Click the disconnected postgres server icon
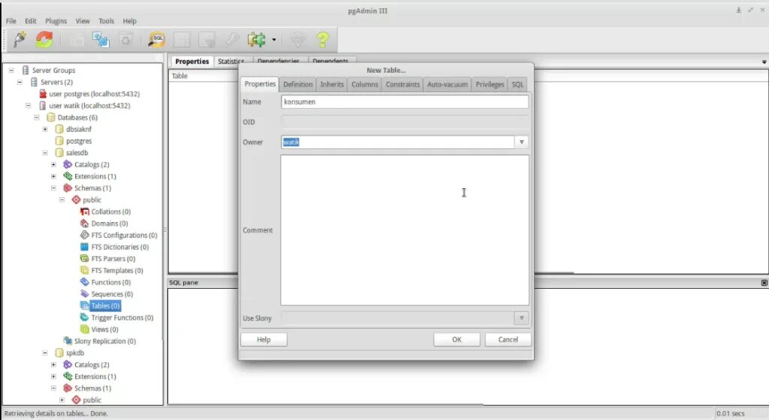This screenshot has width=769, height=420. tap(43, 94)
